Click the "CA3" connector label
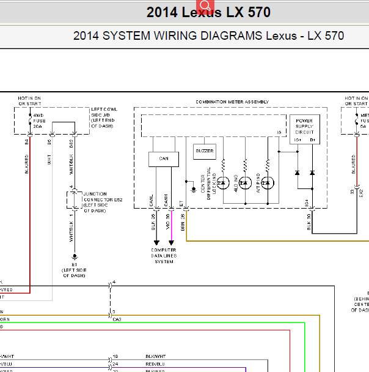This screenshot has height=372, width=369. click(117, 319)
